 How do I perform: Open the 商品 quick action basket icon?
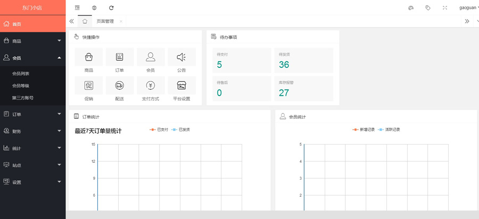coord(88,57)
